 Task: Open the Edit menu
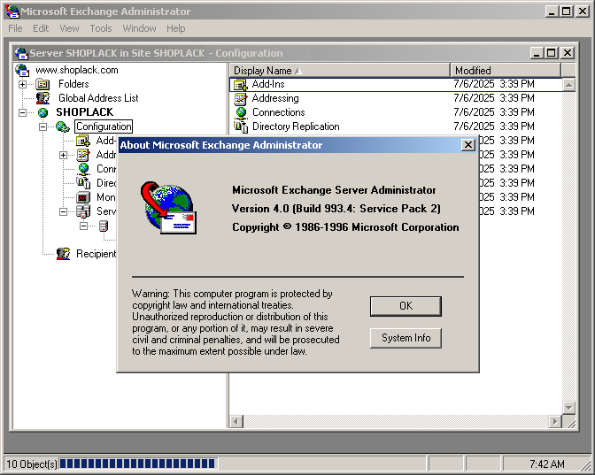[41, 28]
